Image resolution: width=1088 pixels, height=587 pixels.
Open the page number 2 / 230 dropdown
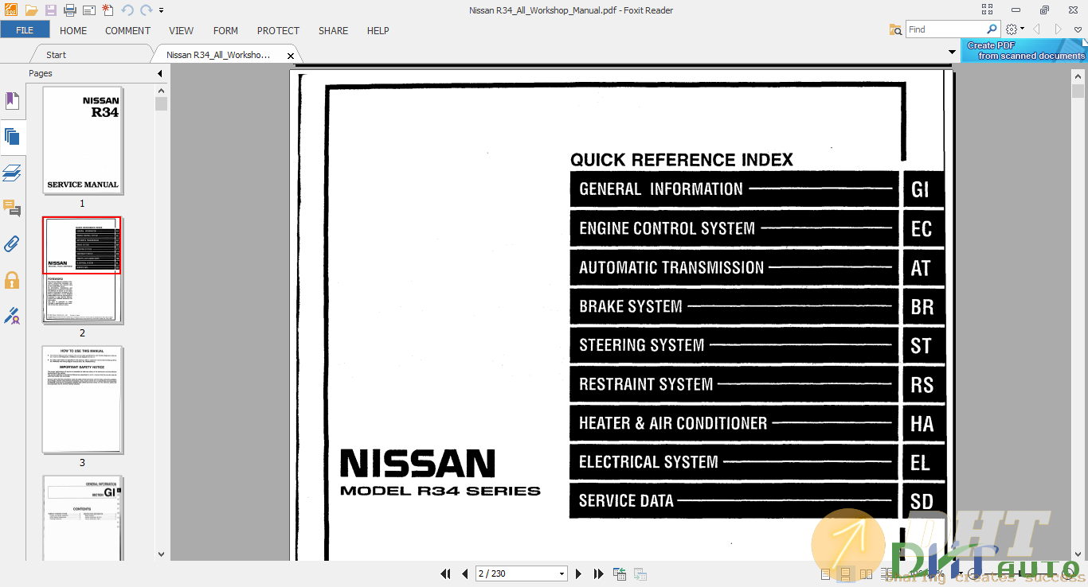(x=562, y=574)
